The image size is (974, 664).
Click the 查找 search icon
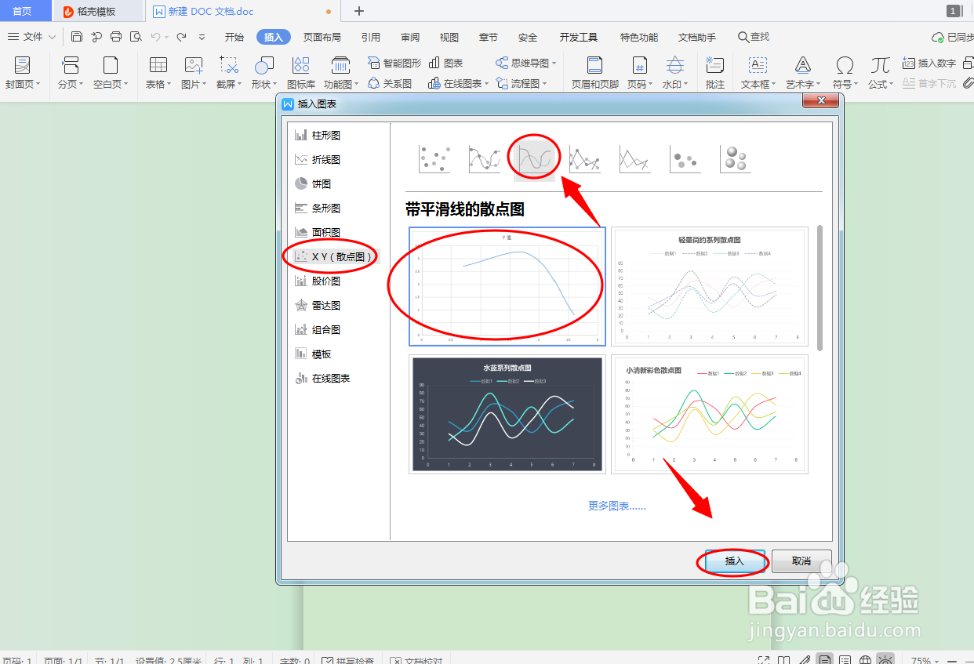pos(754,37)
